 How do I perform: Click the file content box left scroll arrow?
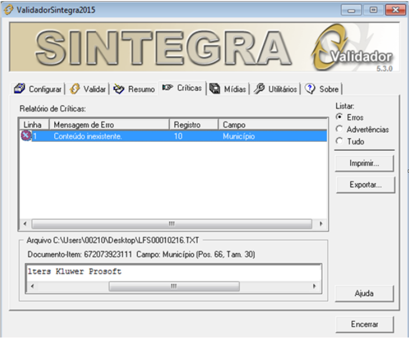[33, 286]
